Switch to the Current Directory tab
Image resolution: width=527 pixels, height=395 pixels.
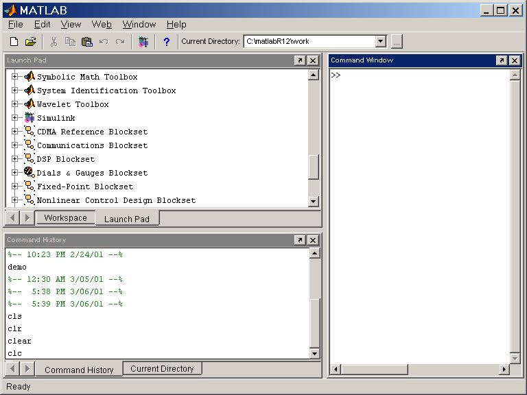click(163, 368)
